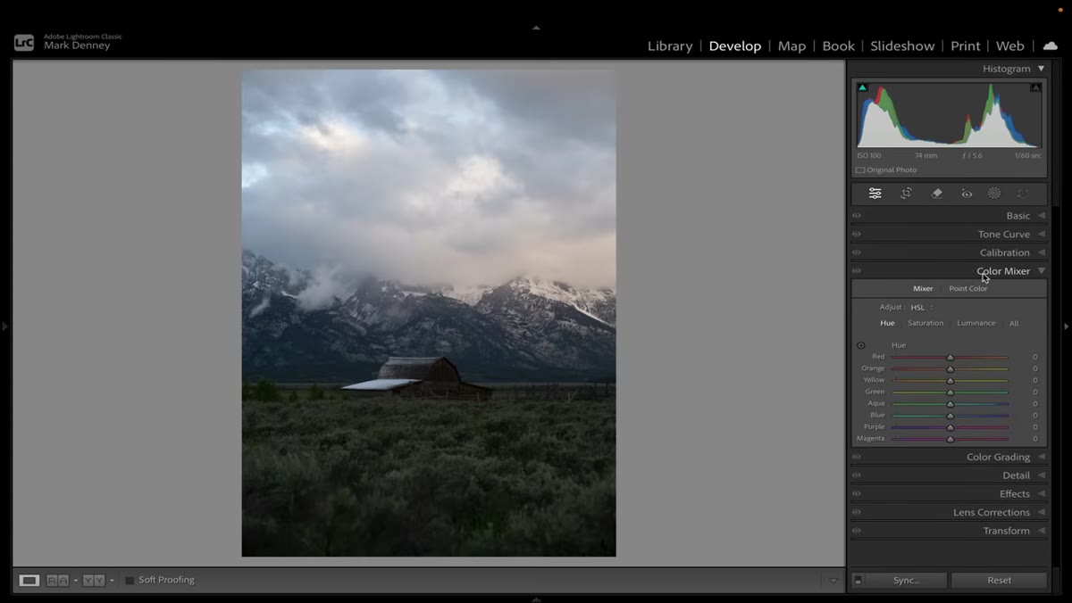Expand the Basic panel
The image size is (1072, 603).
pyautogui.click(x=1041, y=216)
